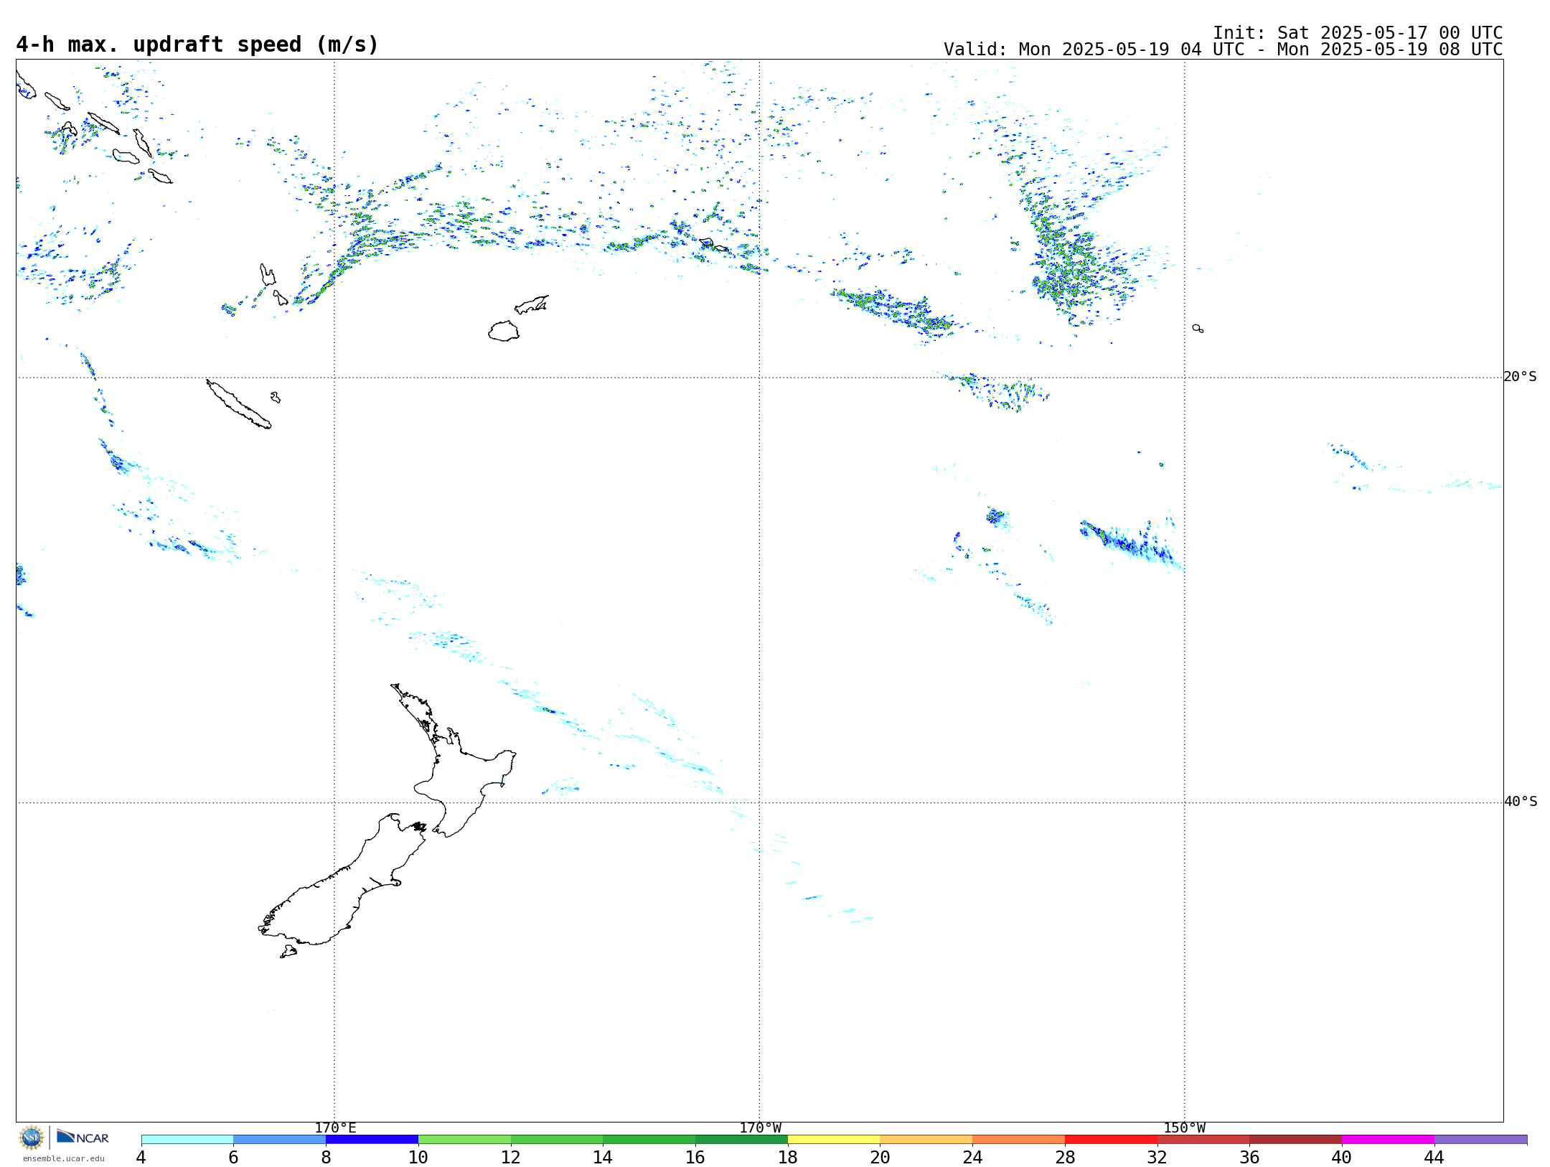Click the 150°W longitude label
Viewport: 1550px width, 1167px height.
coord(1184,1128)
